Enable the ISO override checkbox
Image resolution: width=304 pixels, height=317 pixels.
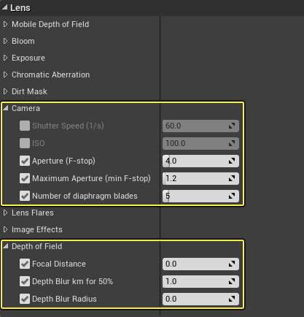tap(25, 143)
